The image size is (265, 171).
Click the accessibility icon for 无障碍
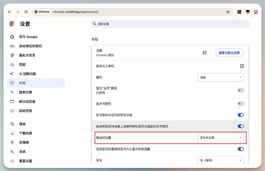tap(12, 142)
